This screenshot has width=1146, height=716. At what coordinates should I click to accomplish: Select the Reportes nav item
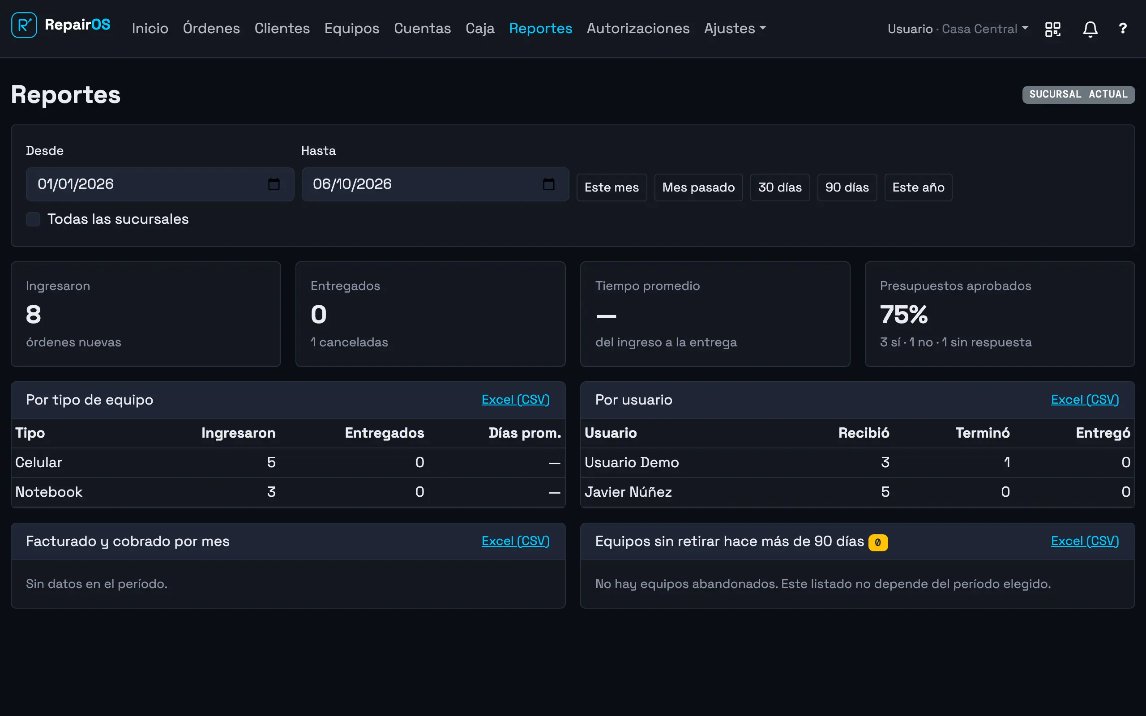click(540, 28)
